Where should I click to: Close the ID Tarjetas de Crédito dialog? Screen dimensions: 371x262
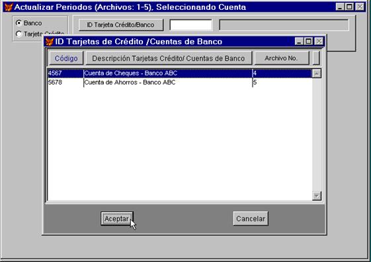pos(319,42)
